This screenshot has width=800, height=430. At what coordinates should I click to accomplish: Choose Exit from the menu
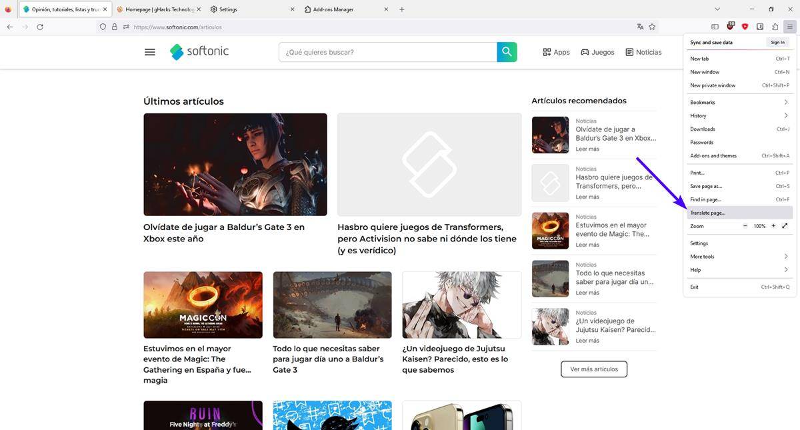click(x=739, y=287)
